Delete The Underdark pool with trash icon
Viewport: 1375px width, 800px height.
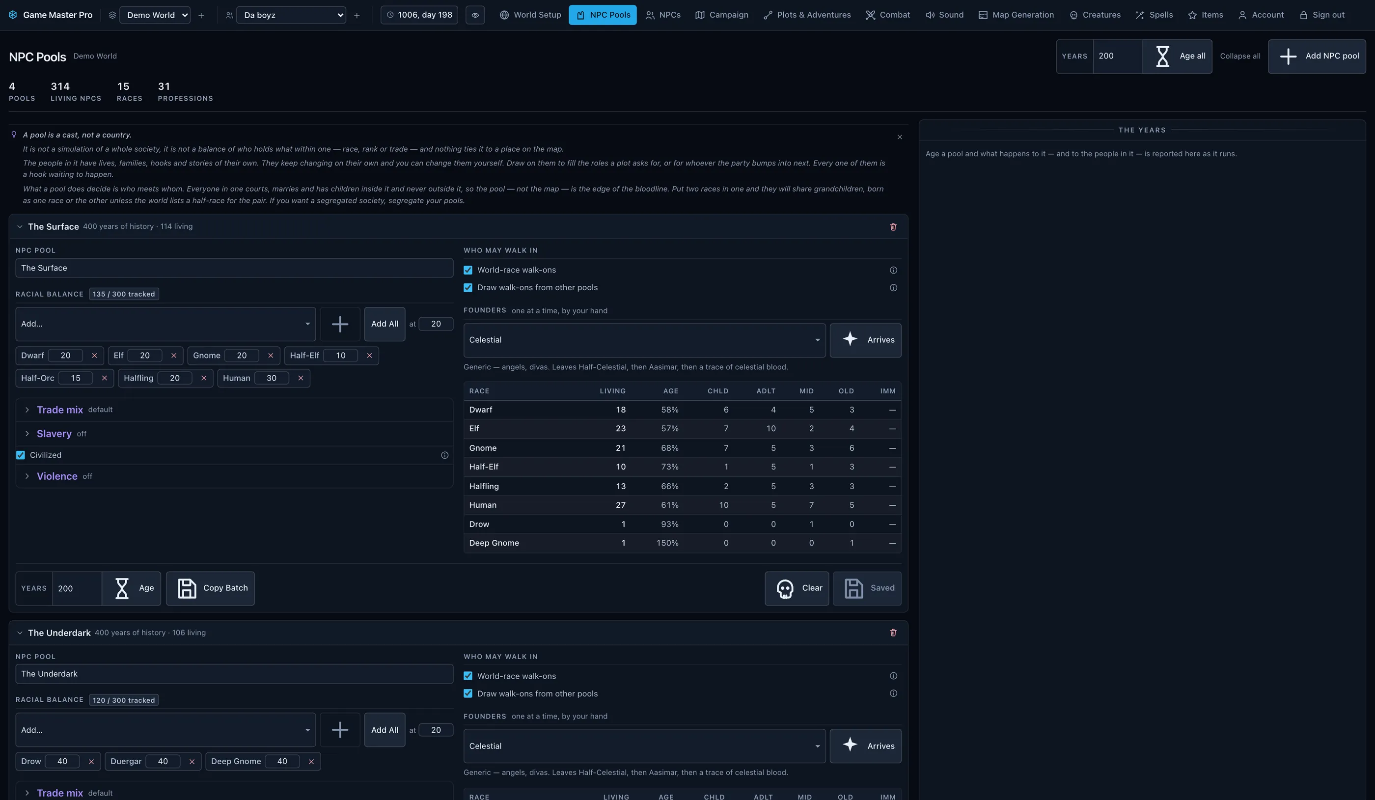(893, 633)
